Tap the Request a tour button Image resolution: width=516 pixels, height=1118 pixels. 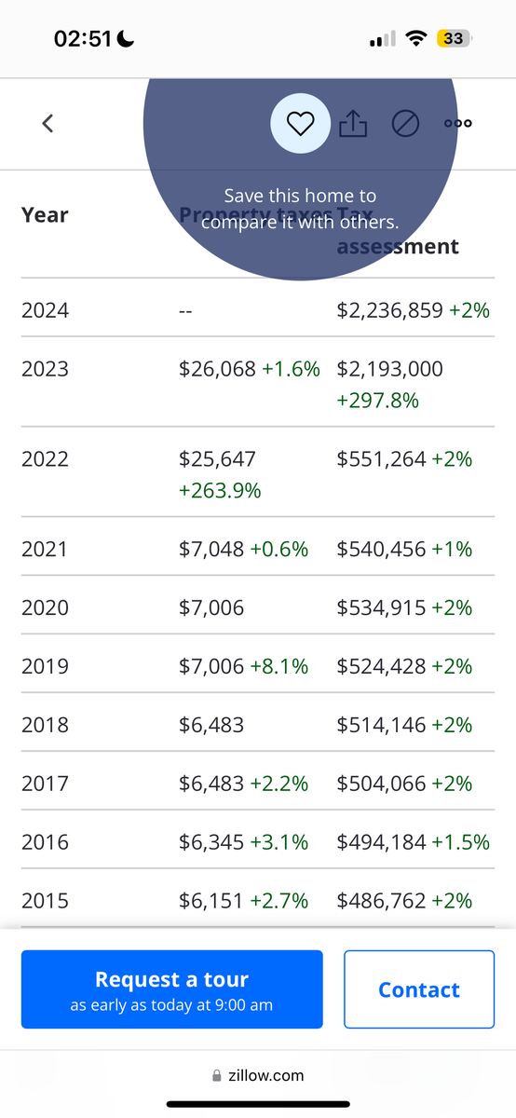click(x=172, y=989)
